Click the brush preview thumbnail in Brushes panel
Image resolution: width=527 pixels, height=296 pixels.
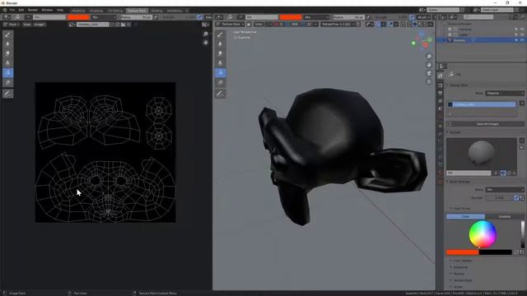(x=481, y=154)
